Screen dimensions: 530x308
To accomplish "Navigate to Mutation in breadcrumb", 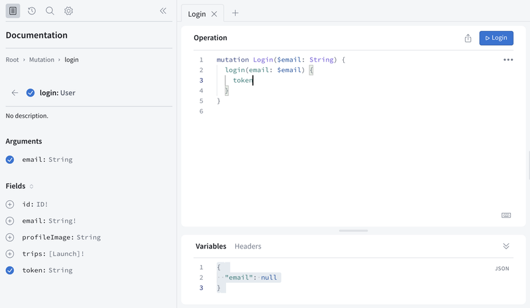I will (x=42, y=60).
